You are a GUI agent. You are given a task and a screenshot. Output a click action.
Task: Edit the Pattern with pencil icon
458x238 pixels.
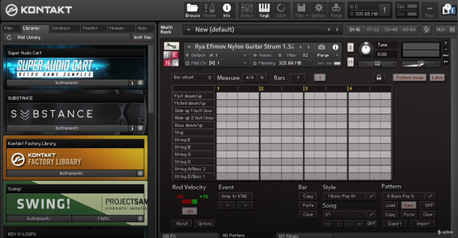430,196
